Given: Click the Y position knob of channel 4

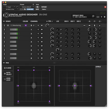Looking at the screenshot, I should (95, 42).
